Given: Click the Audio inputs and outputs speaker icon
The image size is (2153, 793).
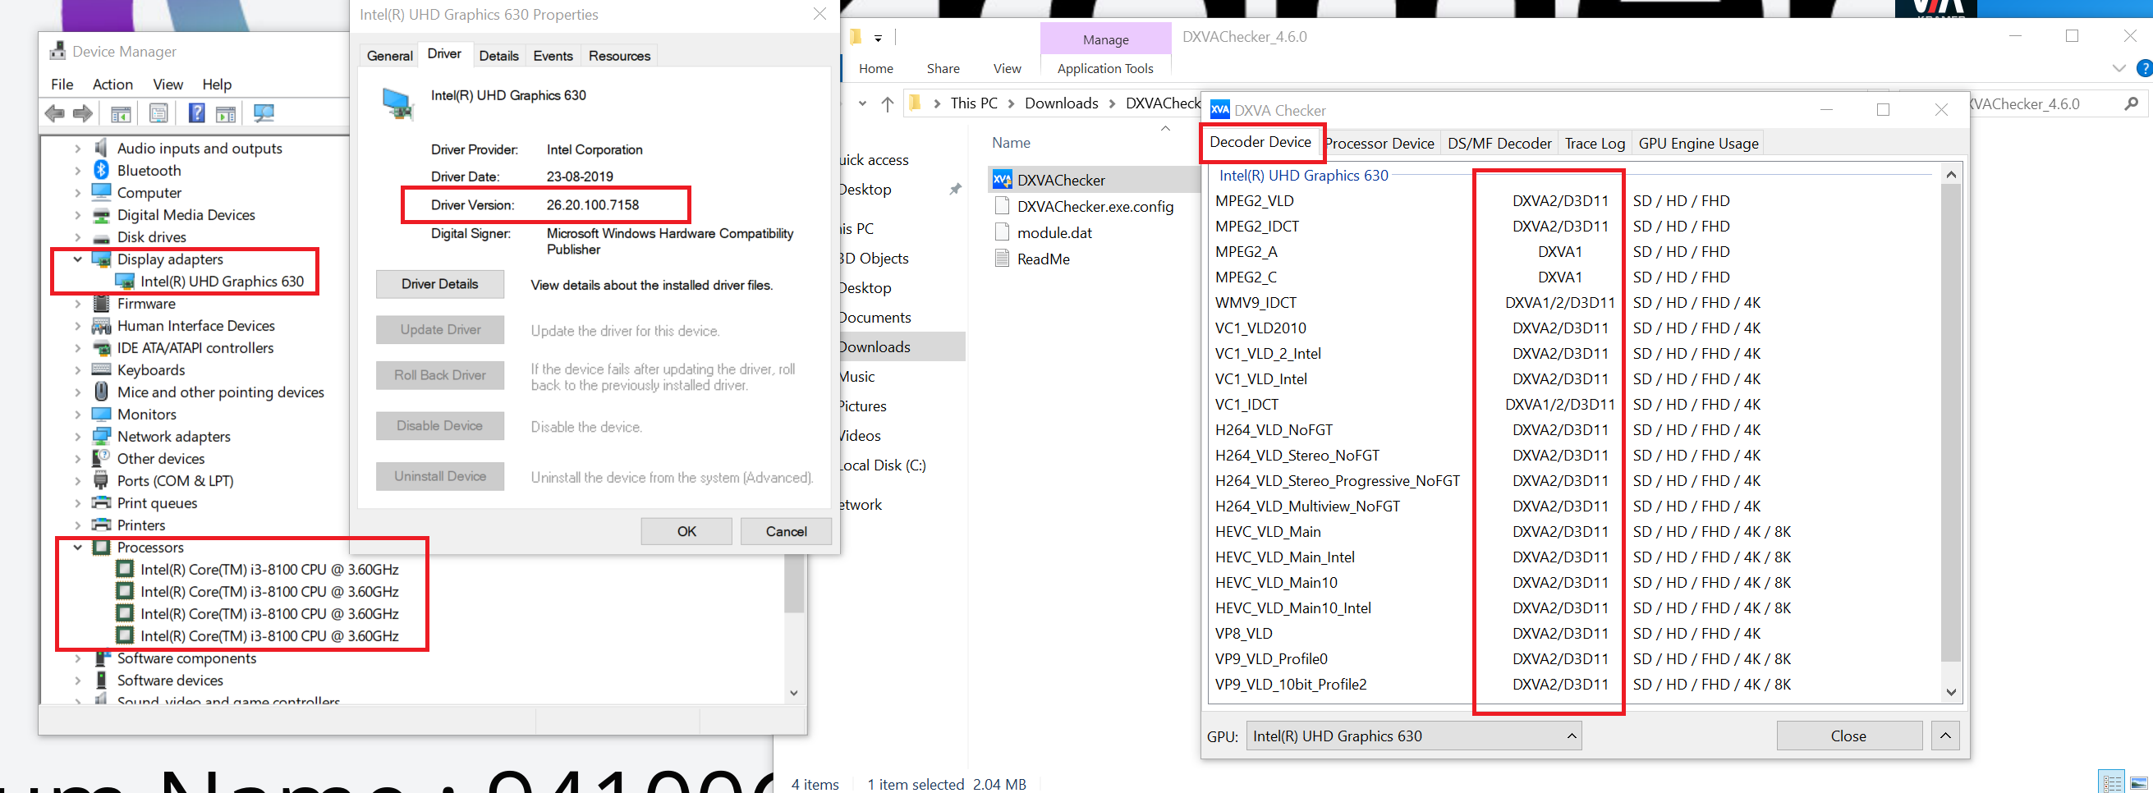Looking at the screenshot, I should [x=101, y=148].
